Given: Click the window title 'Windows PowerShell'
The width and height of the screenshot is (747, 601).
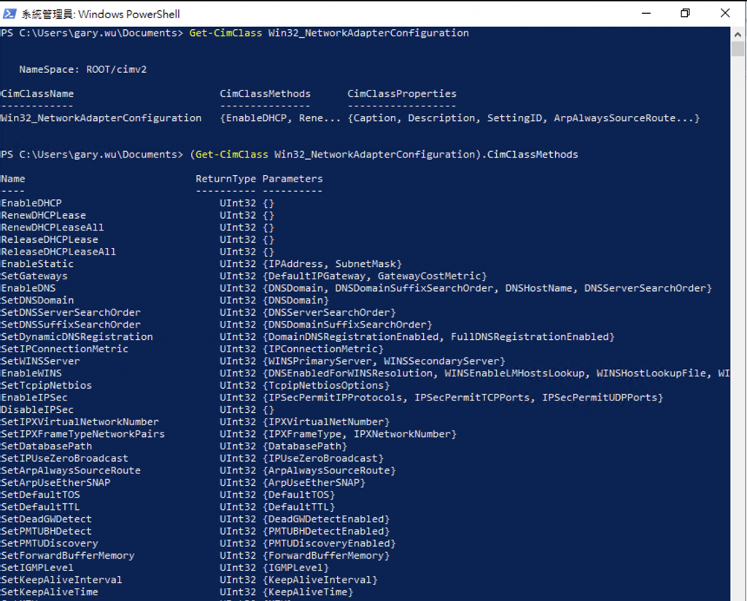Looking at the screenshot, I should [129, 15].
